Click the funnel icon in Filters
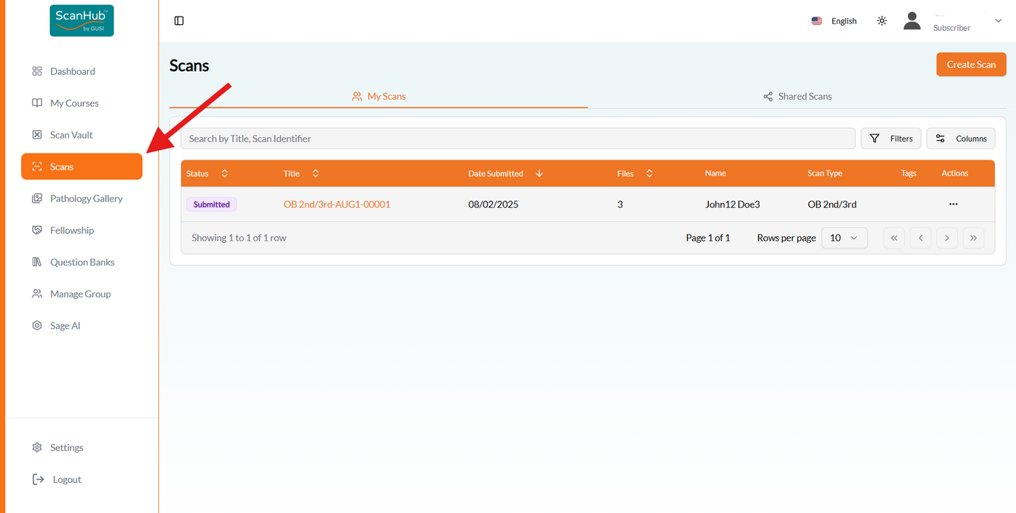 (875, 138)
